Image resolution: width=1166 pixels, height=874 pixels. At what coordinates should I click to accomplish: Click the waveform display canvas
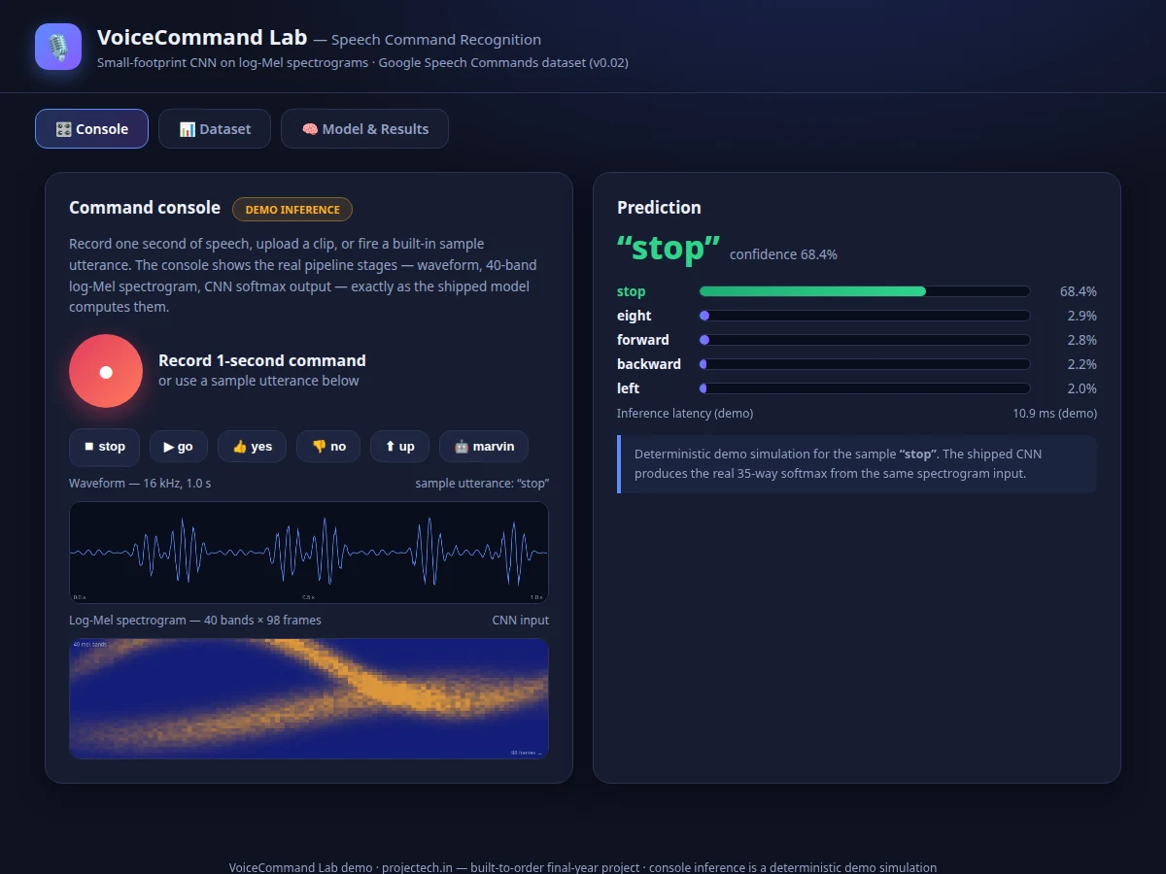[x=309, y=553]
